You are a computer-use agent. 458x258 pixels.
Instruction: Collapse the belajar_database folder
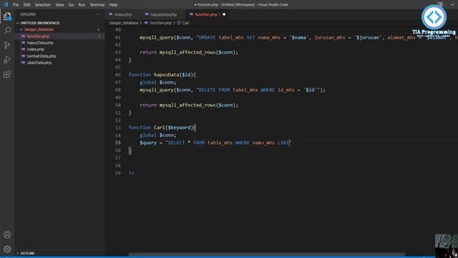(21, 29)
